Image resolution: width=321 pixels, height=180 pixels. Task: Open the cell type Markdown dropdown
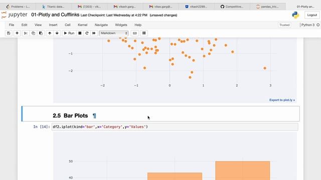coord(114,33)
